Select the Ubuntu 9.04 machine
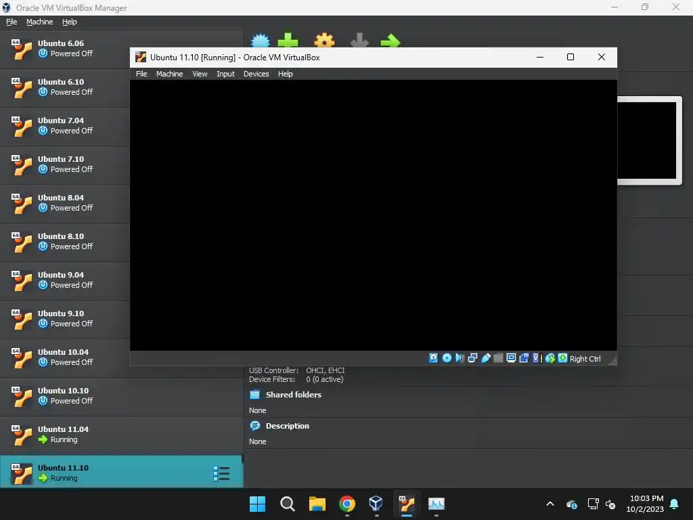The height and width of the screenshot is (520, 693). (x=65, y=280)
